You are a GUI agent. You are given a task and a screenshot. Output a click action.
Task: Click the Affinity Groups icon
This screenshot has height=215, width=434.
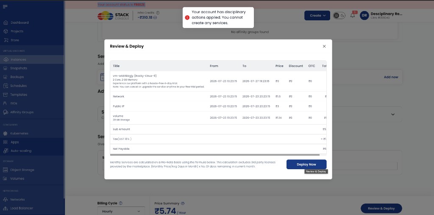pyautogui.click(x=5, y=112)
